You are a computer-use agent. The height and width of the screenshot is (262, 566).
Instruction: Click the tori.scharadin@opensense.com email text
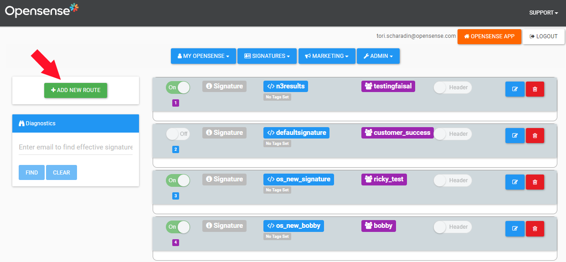416,36
